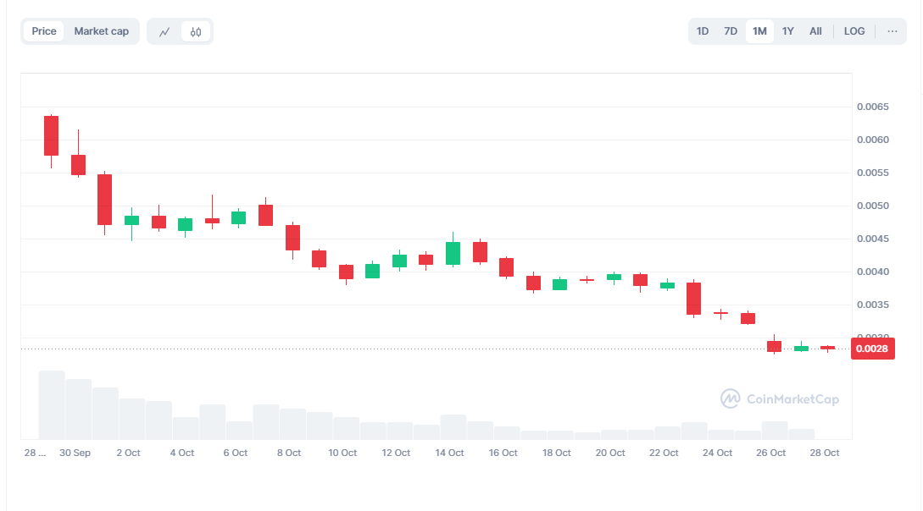
Task: Select the 1Y time range
Action: pyautogui.click(x=787, y=30)
